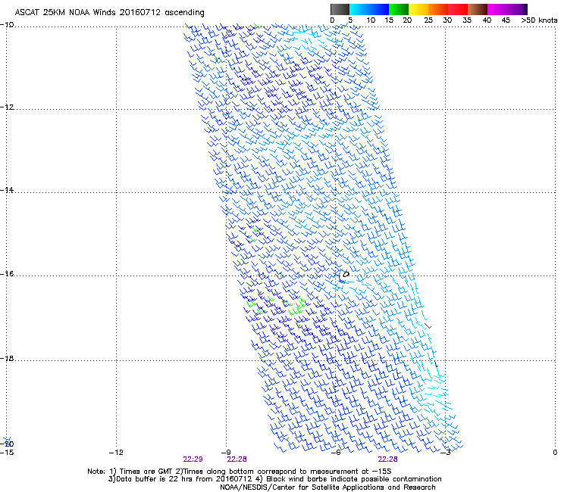Click the longitude axis label "-9"
561x492 pixels.
[226, 453]
